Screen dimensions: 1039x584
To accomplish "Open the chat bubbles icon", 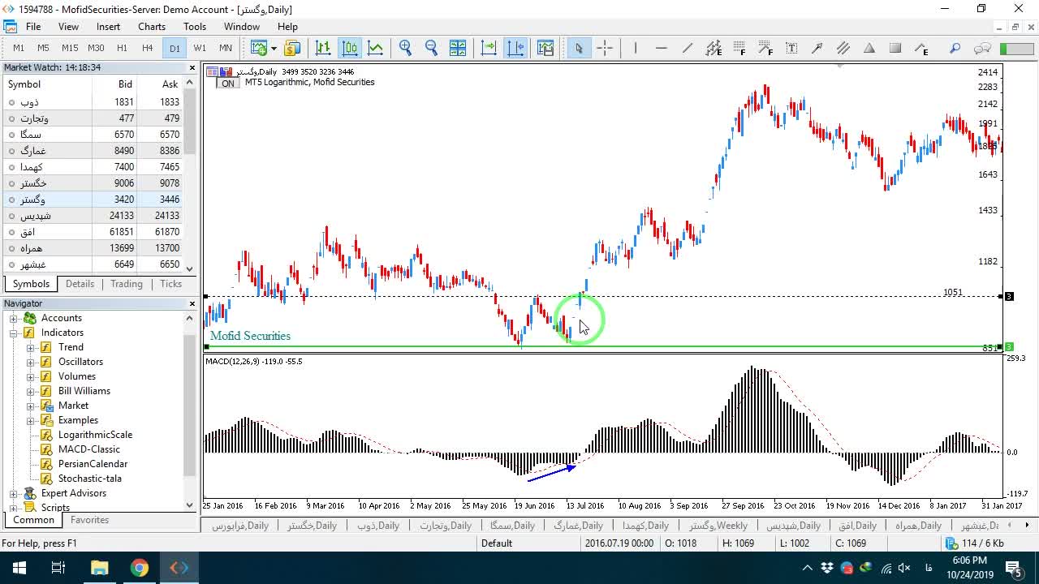I will click(x=982, y=48).
